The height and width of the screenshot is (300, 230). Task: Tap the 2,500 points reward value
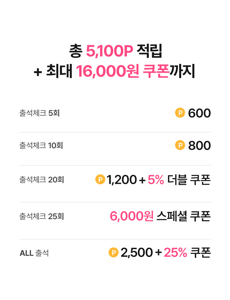pyautogui.click(x=136, y=253)
